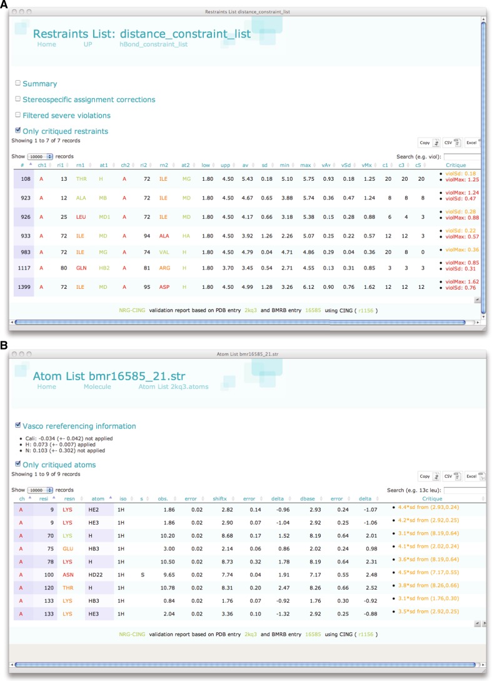Export atom list as CSV
492x681 pixels.
[450, 477]
